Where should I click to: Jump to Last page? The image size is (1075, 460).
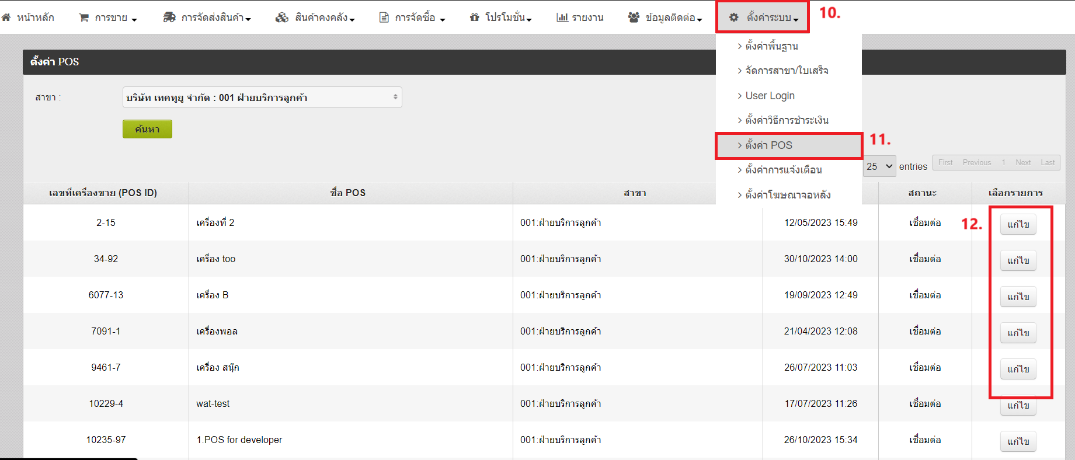click(x=1048, y=162)
